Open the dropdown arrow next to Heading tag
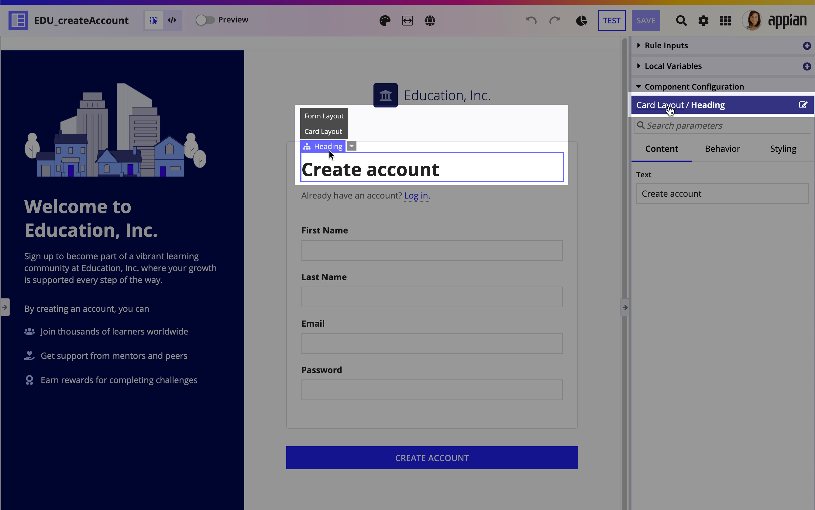Screen dimensions: 815x510 [x=352, y=146]
